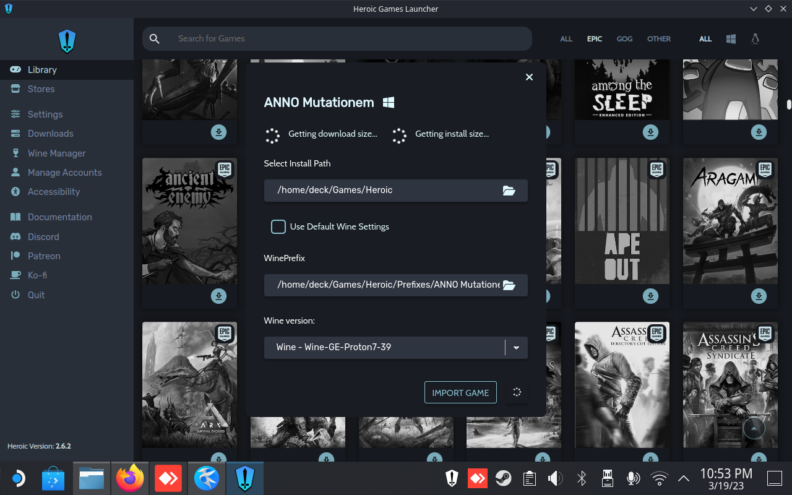Click download icon under Ape Out
The height and width of the screenshot is (495, 792).
[x=650, y=296]
